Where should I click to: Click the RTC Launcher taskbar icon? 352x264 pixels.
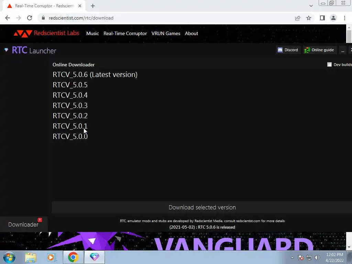pyautogui.click(x=94, y=257)
